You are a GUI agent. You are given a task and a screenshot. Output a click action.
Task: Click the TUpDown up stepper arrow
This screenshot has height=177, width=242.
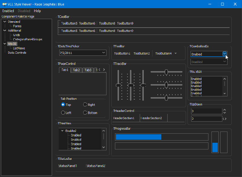pos(224,109)
